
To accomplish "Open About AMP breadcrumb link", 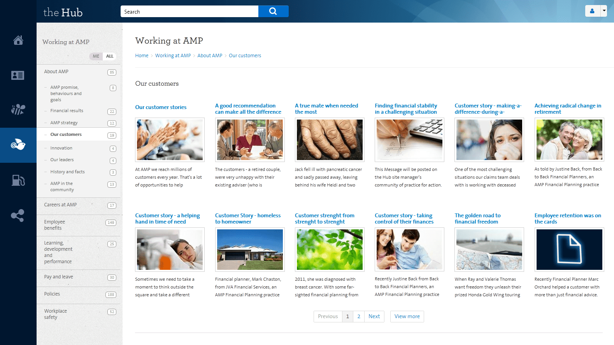I will tap(210, 56).
